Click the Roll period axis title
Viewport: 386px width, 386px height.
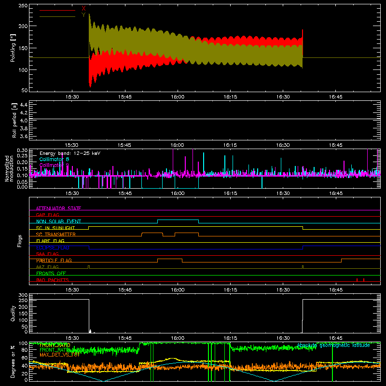point(14,120)
